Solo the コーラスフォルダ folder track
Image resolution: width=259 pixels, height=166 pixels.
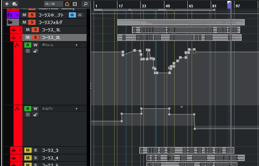tap(32, 22)
